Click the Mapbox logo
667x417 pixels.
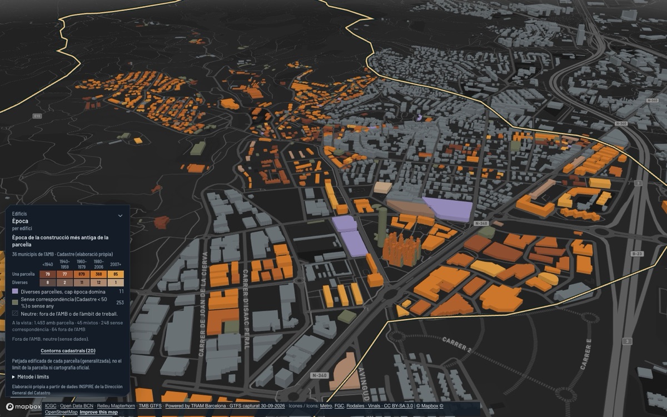(x=23, y=406)
